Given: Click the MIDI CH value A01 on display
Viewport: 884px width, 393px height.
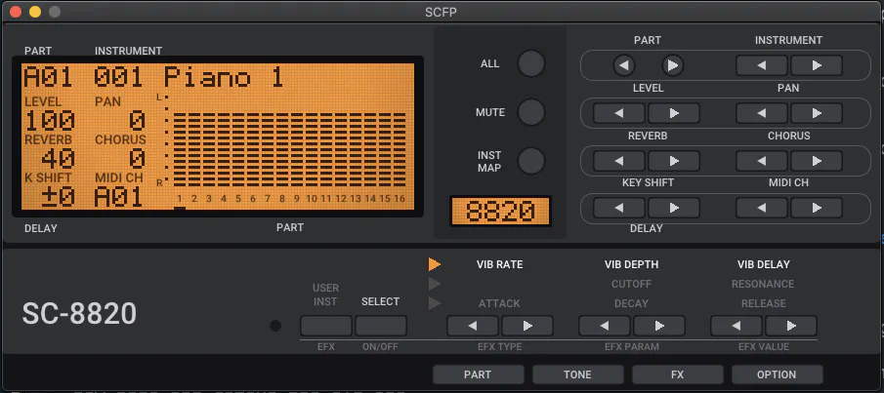Looking at the screenshot, I should pos(118,198).
